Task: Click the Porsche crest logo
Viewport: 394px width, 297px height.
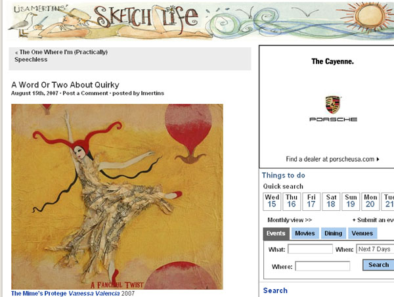Action: [x=333, y=104]
